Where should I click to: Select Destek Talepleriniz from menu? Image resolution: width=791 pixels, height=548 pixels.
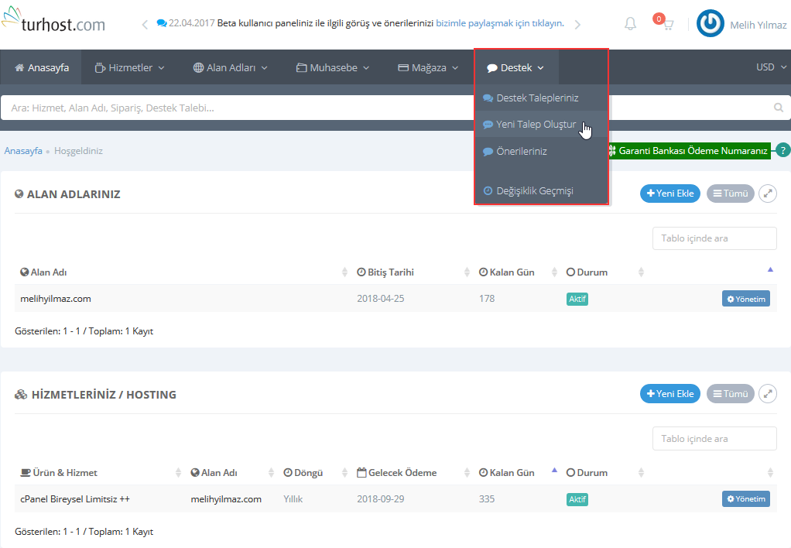[537, 98]
